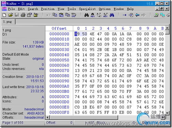Click the Undo arrow icon

[x=48, y=15]
